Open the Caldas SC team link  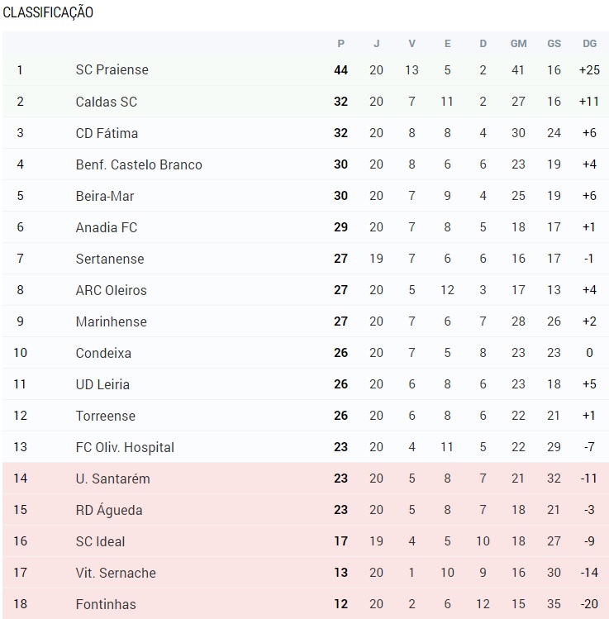106,102
